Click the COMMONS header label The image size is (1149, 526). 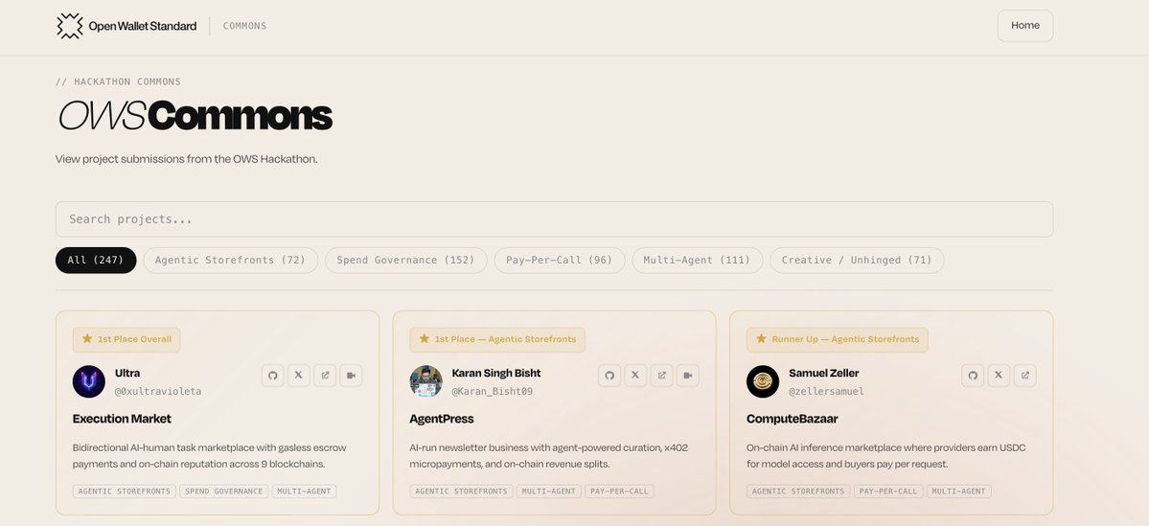coord(244,26)
